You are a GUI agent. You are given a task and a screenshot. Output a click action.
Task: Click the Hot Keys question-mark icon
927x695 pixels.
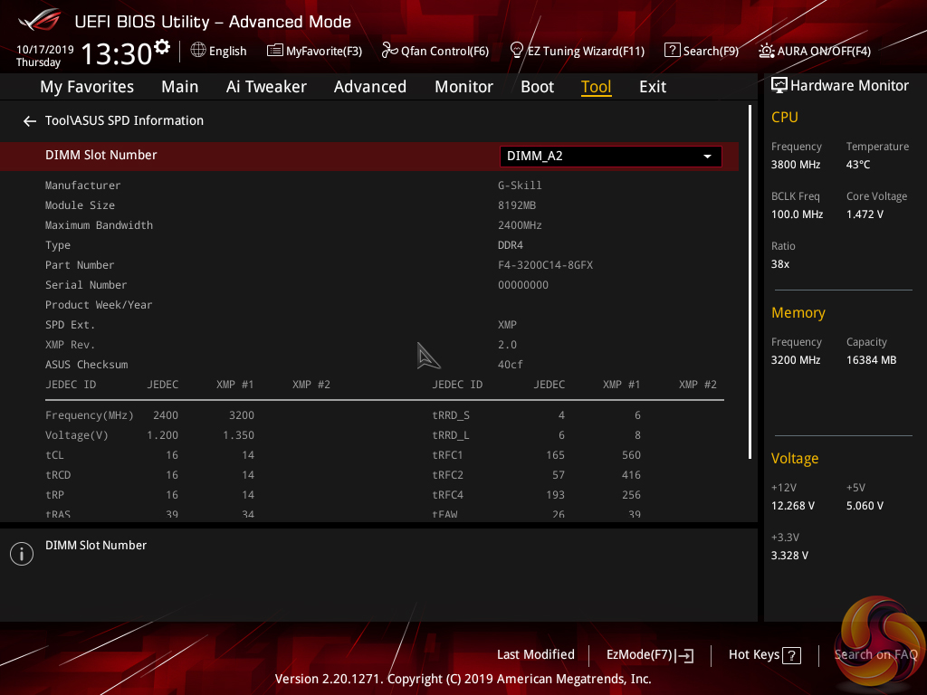click(791, 655)
